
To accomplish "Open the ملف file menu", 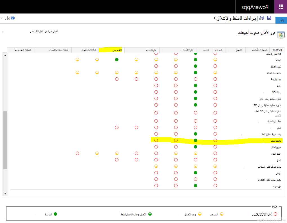I will (281, 20).
